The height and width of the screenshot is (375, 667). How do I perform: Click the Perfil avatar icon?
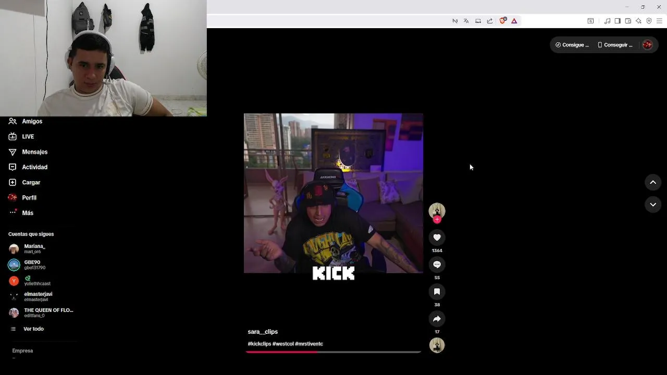[13, 198]
